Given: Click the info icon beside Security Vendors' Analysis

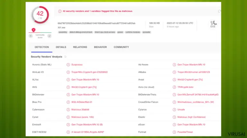Looking at the screenshot, I should (x=65, y=56).
